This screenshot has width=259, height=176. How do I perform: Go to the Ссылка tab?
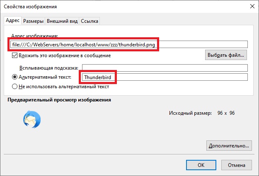coord(90,21)
